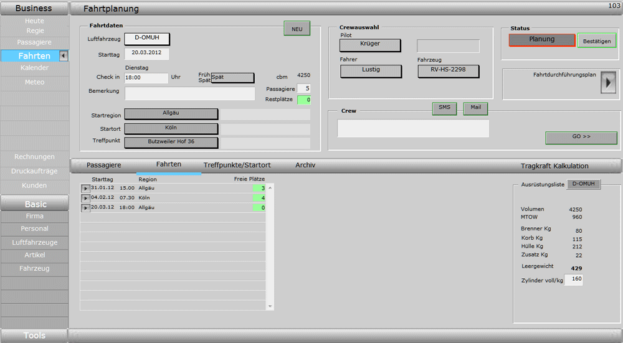Open Kalender from the Business sidebar
Image resolution: width=623 pixels, height=343 pixels.
pos(34,68)
